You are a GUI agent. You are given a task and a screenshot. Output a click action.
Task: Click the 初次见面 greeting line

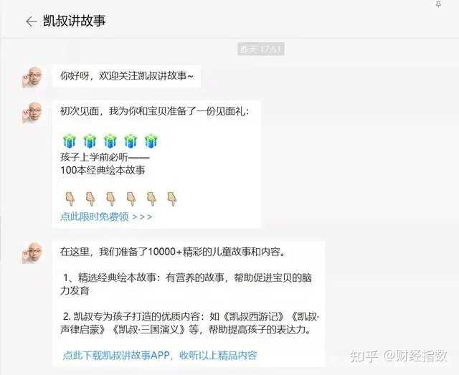coord(155,111)
